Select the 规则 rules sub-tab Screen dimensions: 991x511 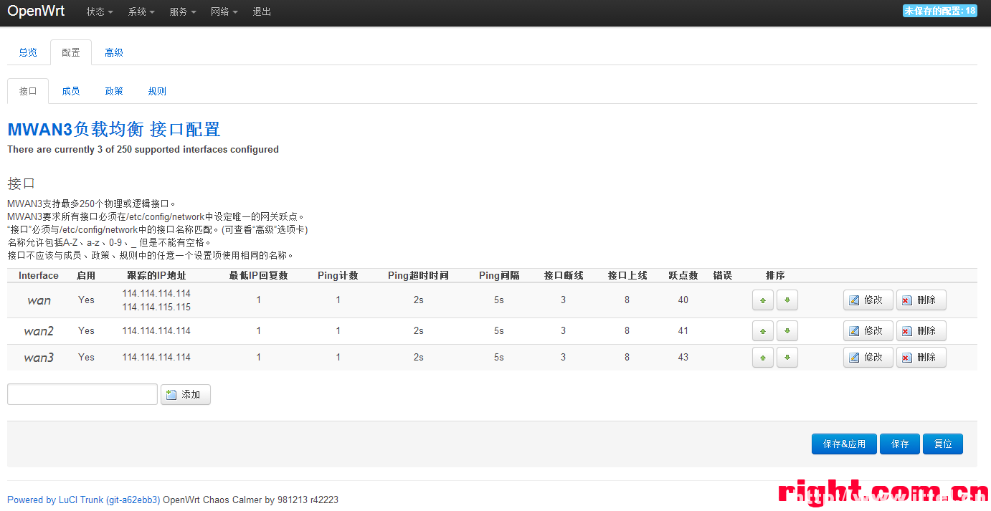[x=157, y=91]
